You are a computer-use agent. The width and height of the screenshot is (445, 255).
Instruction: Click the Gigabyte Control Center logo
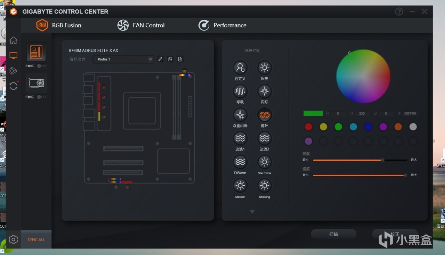click(13, 12)
